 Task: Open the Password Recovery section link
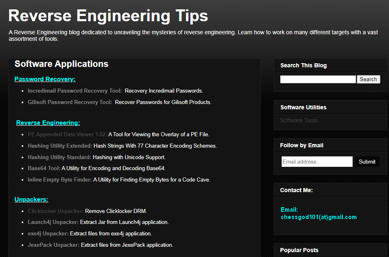coord(45,79)
